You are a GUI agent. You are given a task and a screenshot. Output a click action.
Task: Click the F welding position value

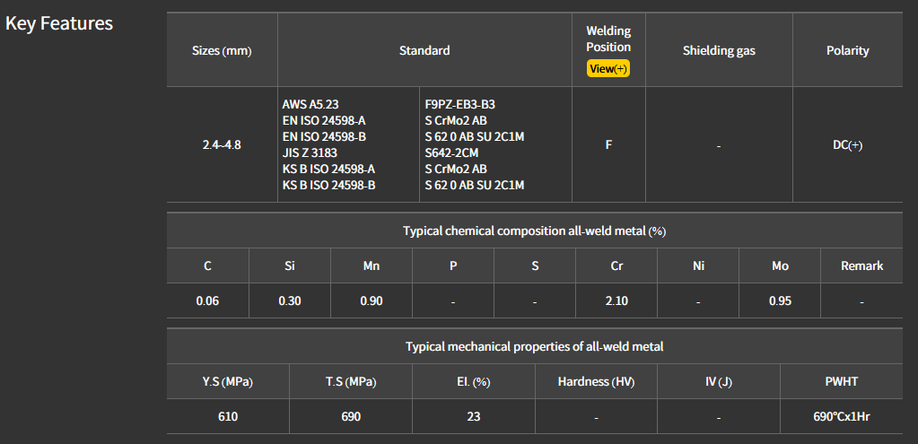608,144
